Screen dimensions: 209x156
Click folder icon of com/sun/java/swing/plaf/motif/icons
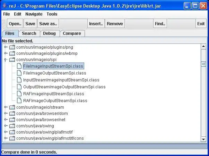(x=12, y=138)
